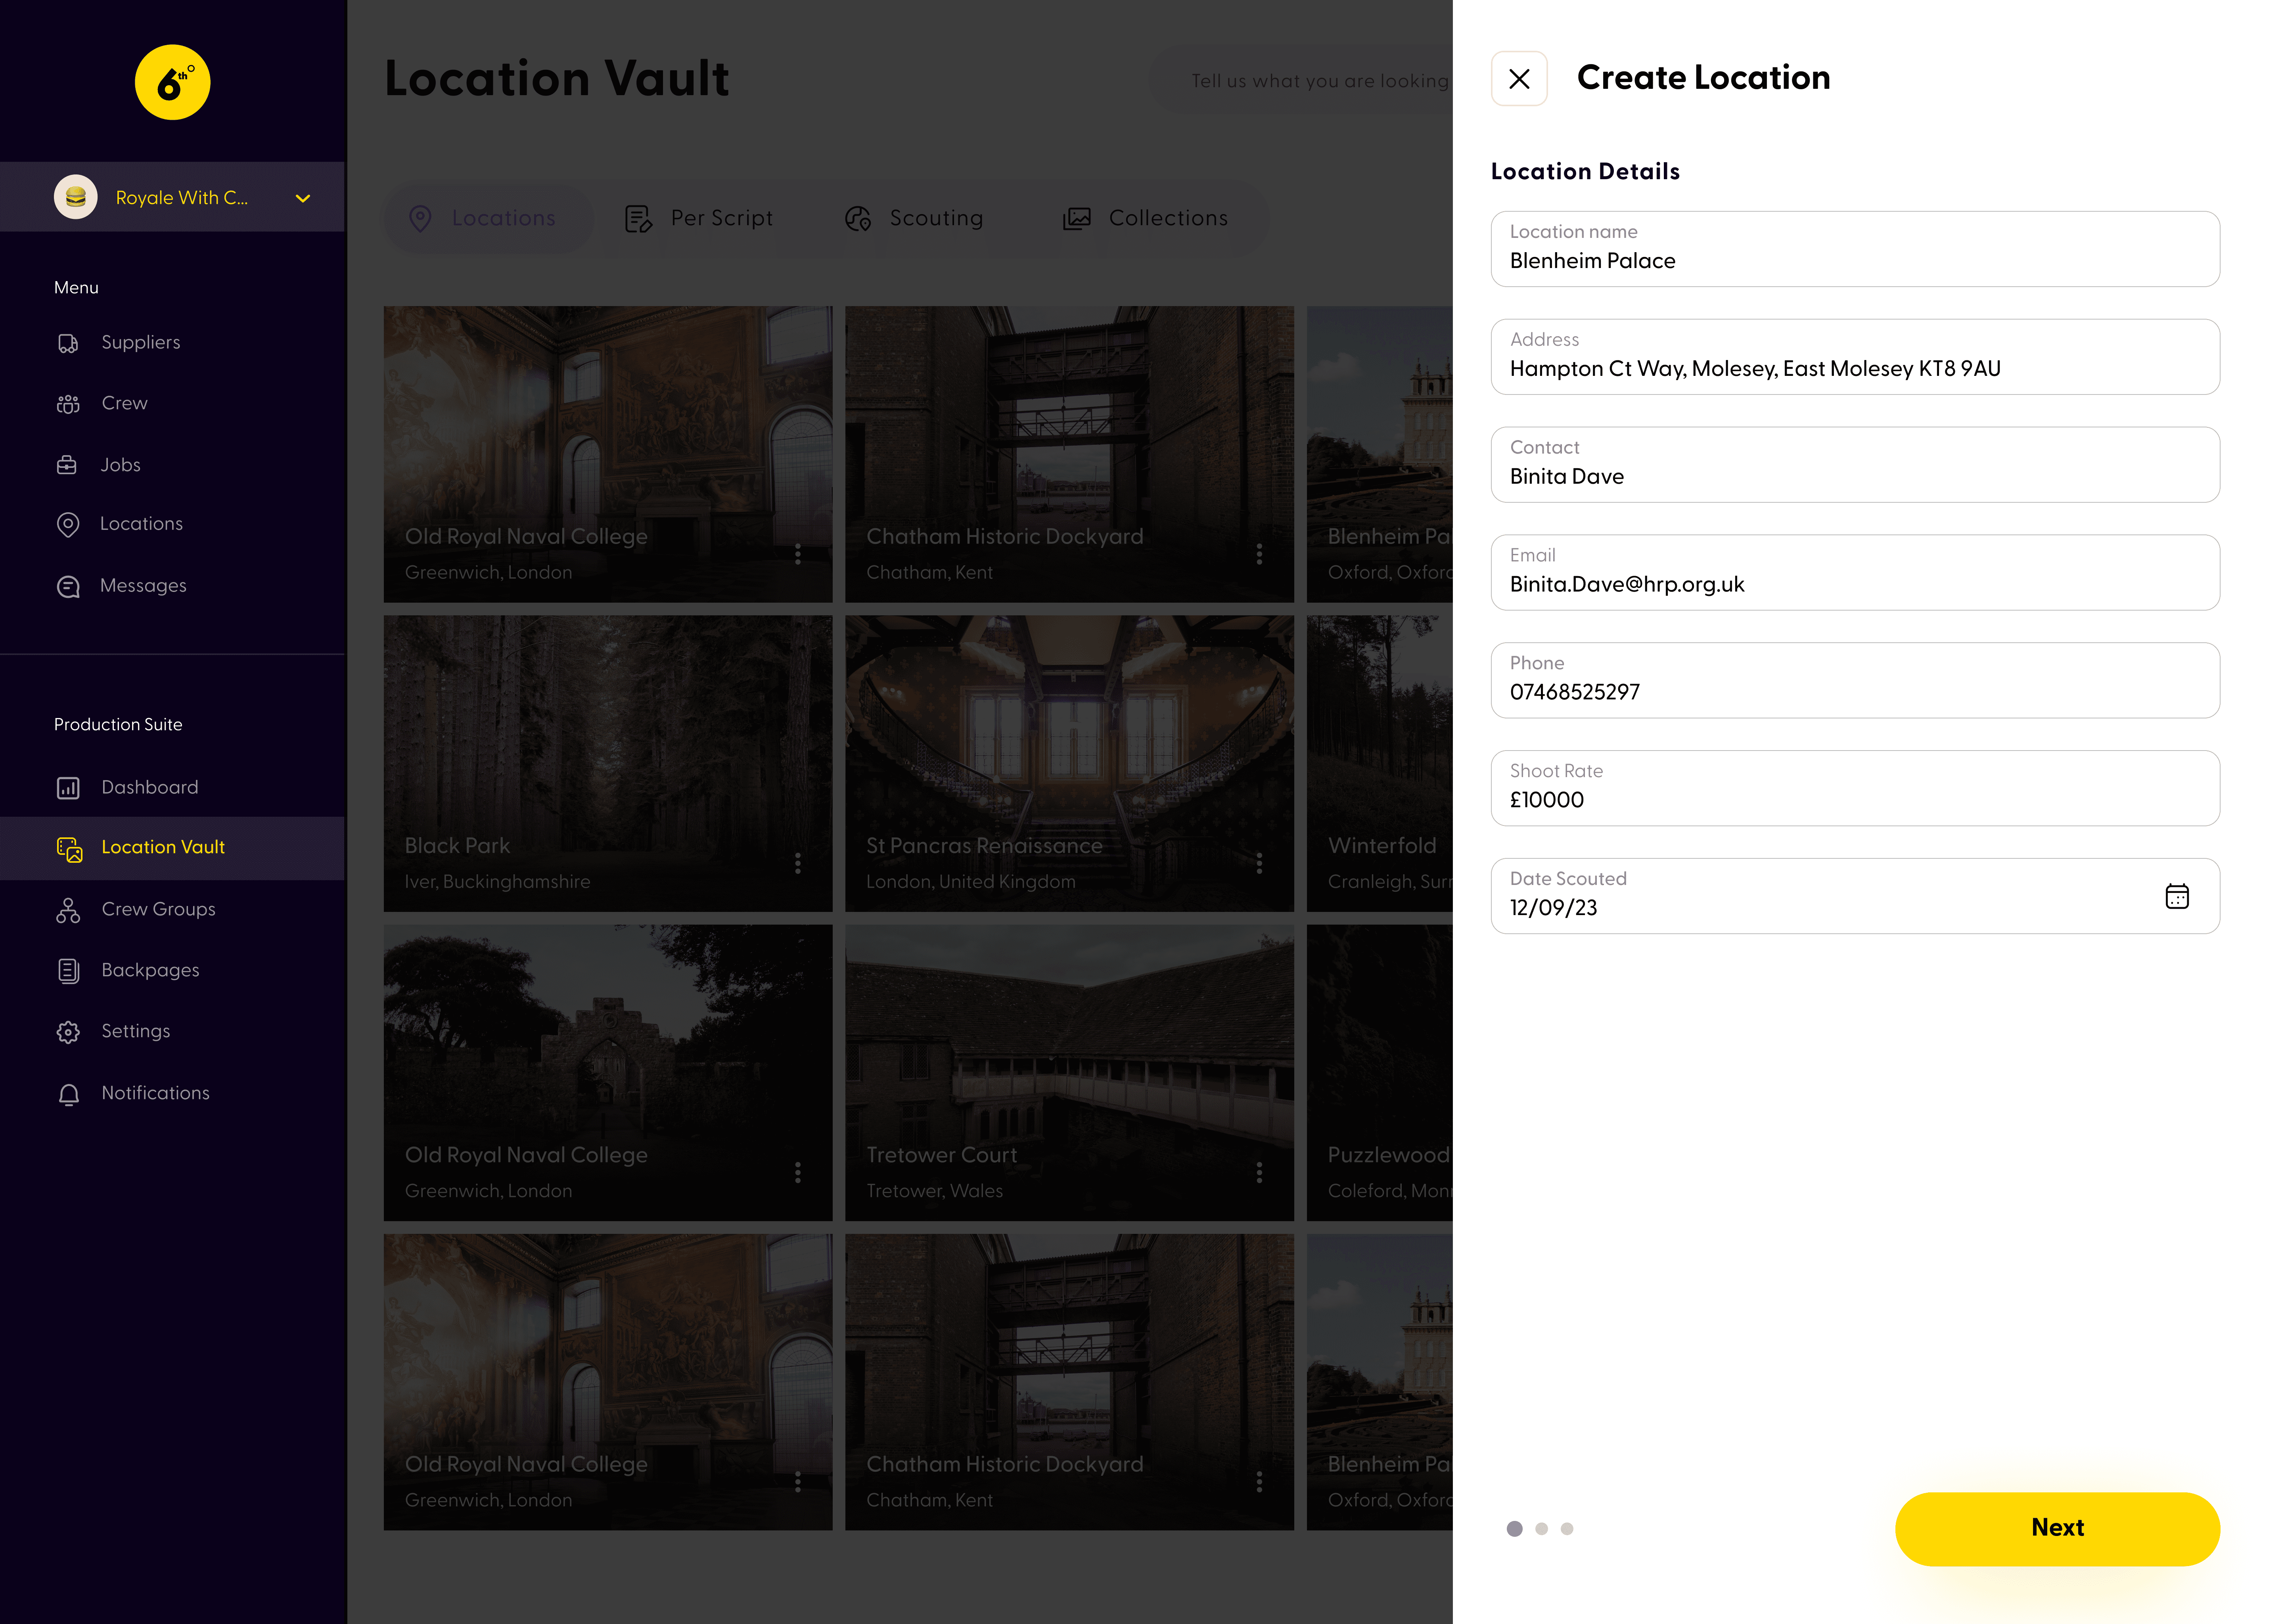Open the Crew people icon
Image resolution: width=2284 pixels, height=1624 pixels.
click(x=68, y=404)
